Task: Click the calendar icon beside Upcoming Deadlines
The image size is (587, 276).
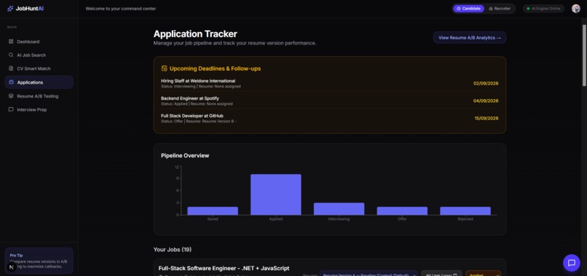Action: tap(164, 68)
